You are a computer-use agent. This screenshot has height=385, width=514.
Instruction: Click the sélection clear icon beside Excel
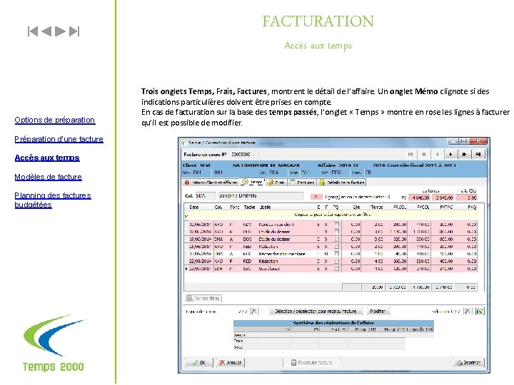468,311
